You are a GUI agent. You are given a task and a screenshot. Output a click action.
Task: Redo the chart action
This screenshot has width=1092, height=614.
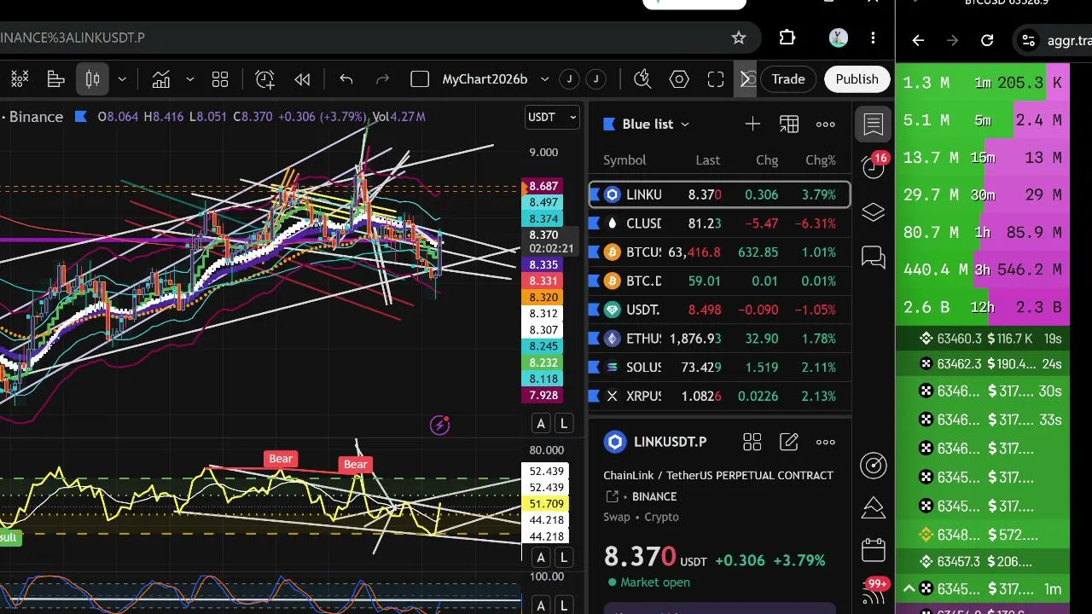[x=382, y=79]
